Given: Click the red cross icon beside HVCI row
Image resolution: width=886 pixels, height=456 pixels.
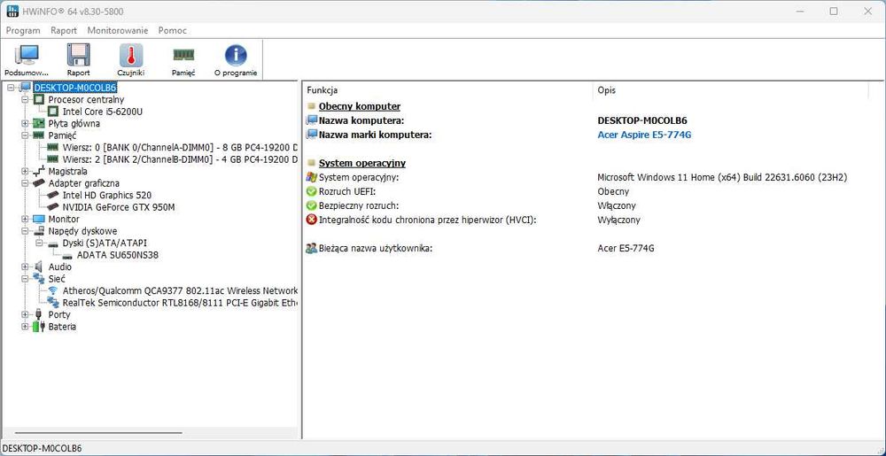Looking at the screenshot, I should point(311,220).
